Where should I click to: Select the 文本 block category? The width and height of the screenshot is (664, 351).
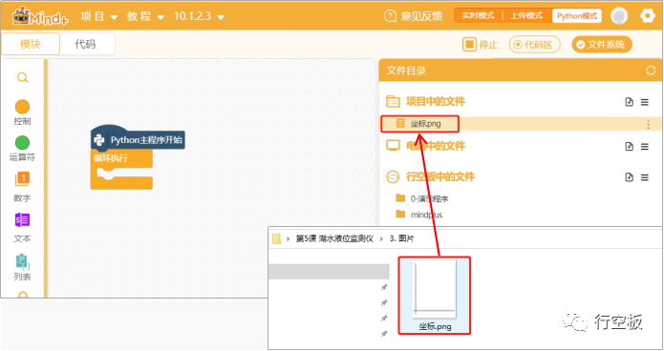[x=22, y=228]
